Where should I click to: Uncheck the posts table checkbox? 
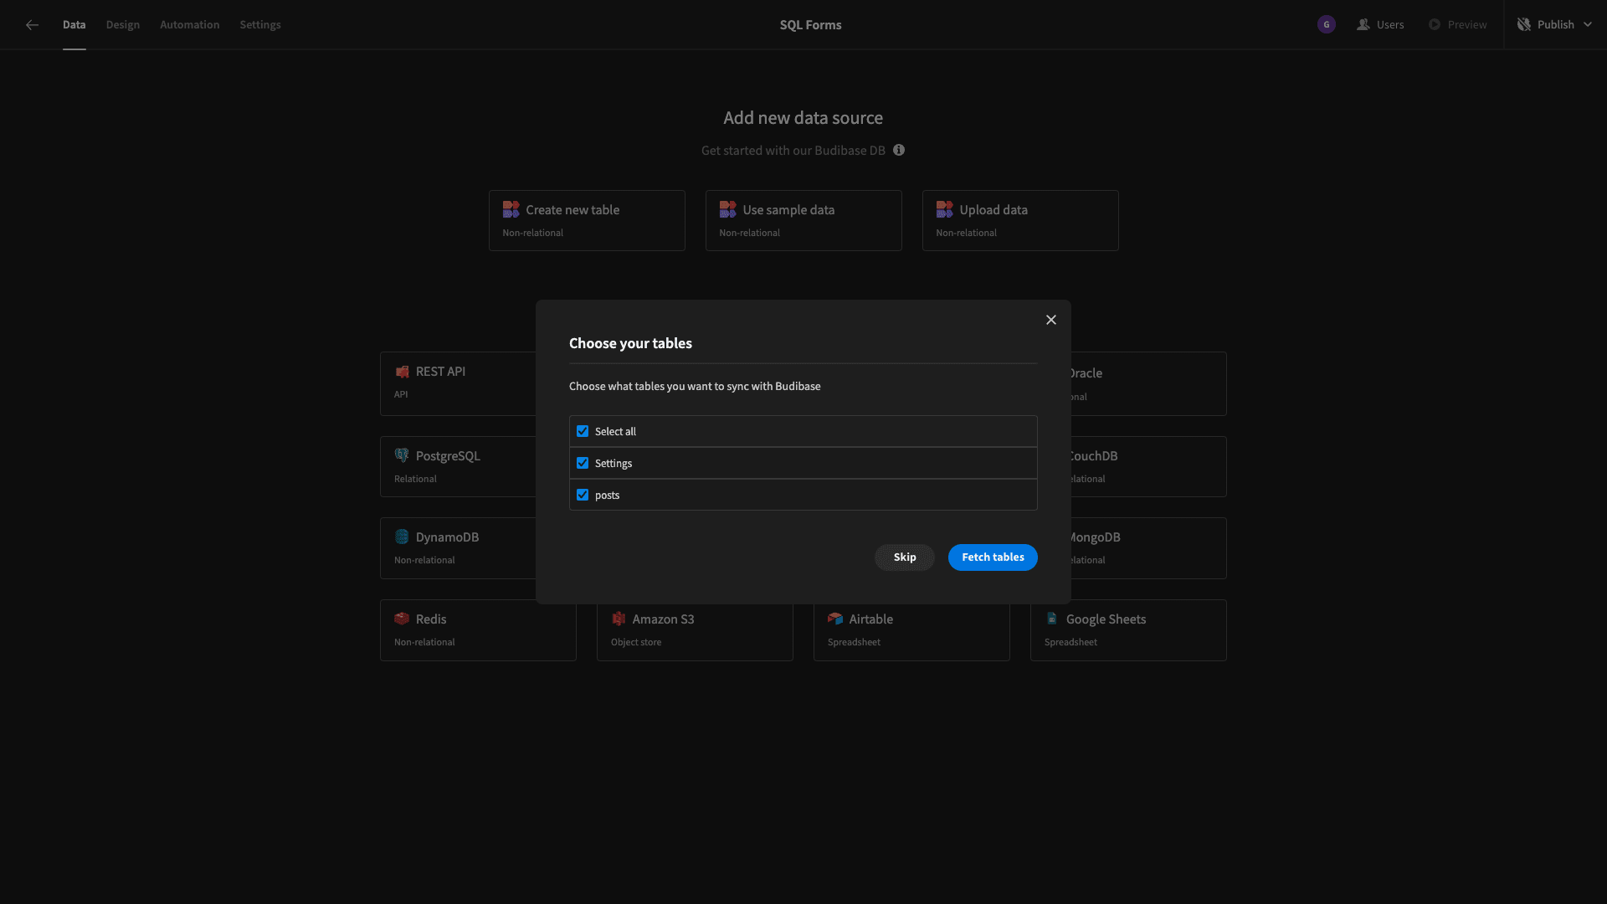click(583, 496)
